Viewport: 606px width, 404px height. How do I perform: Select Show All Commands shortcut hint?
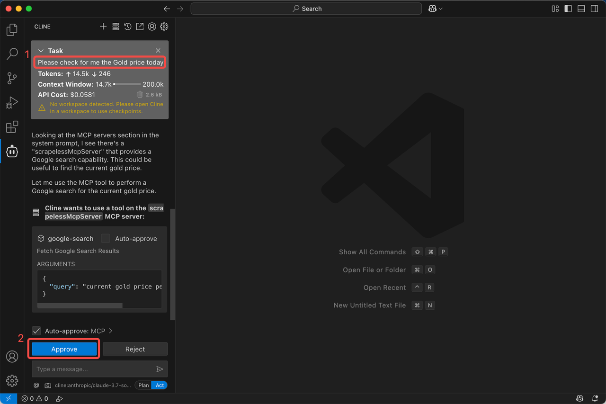click(x=372, y=252)
